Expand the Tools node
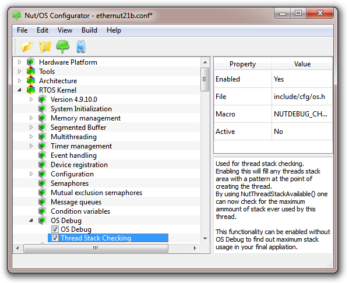Viewport: 349px width, 283px height. (20, 72)
